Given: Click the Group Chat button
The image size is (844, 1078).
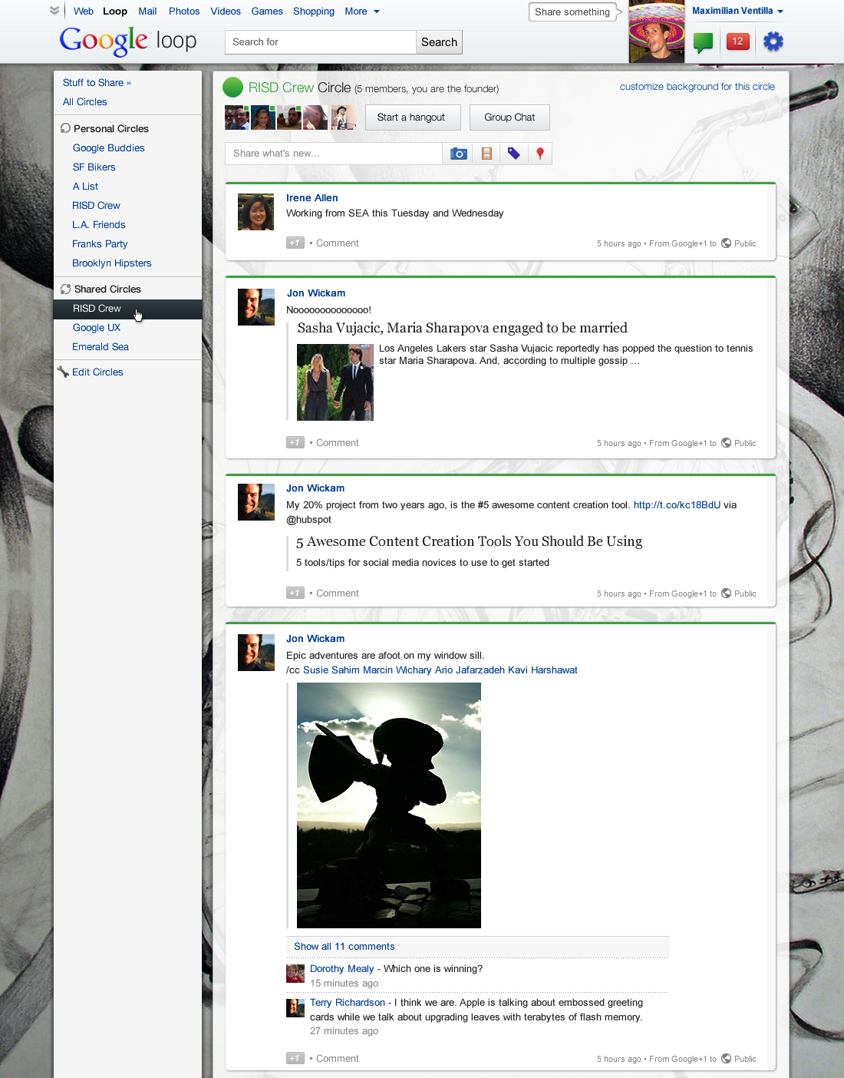Looking at the screenshot, I should click(x=509, y=117).
